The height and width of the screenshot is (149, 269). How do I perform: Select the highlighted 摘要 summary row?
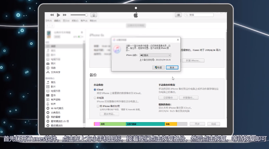[x=64, y=46]
